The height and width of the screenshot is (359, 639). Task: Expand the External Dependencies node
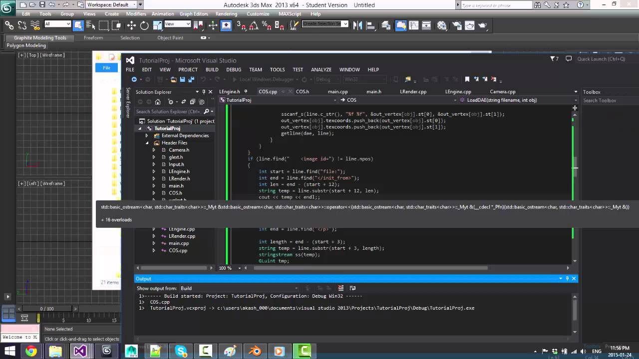click(x=147, y=136)
